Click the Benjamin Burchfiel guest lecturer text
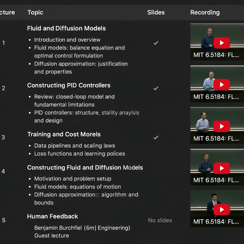The width and height of the screenshot is (244, 244). [82, 228]
